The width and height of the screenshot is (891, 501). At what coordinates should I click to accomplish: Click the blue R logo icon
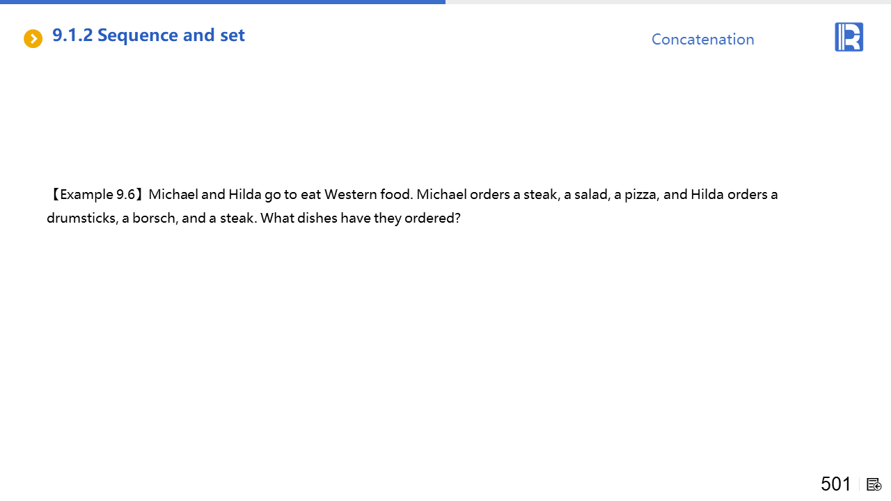849,37
